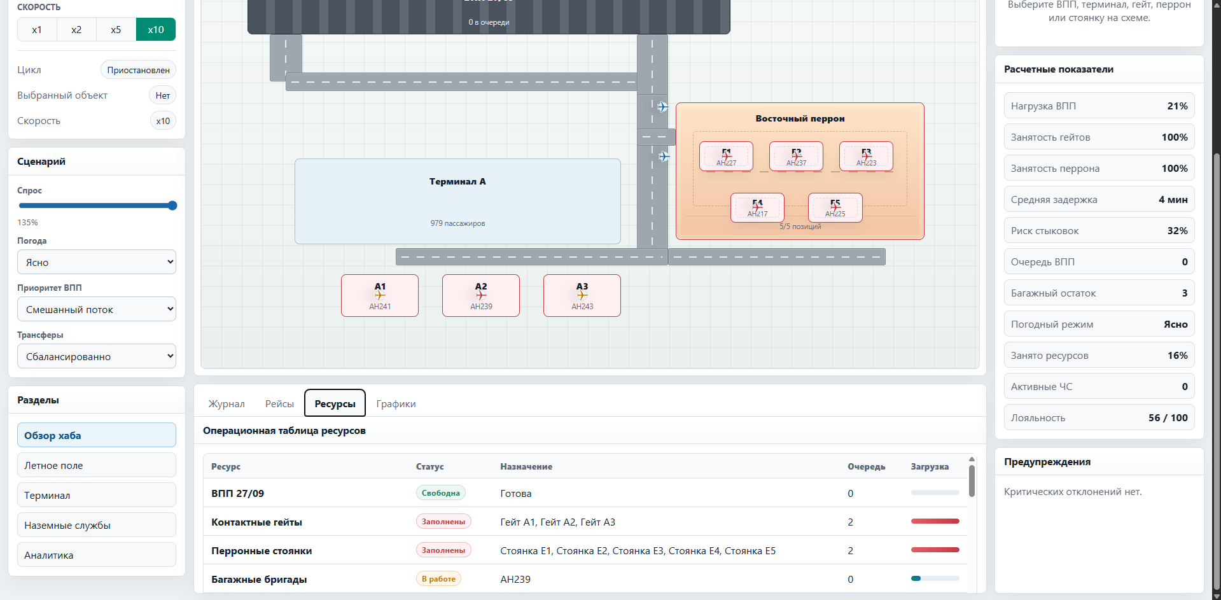This screenshot has width=1221, height=600.
Task: Click the AH227 aircraft on stand E1
Action: coord(726,155)
